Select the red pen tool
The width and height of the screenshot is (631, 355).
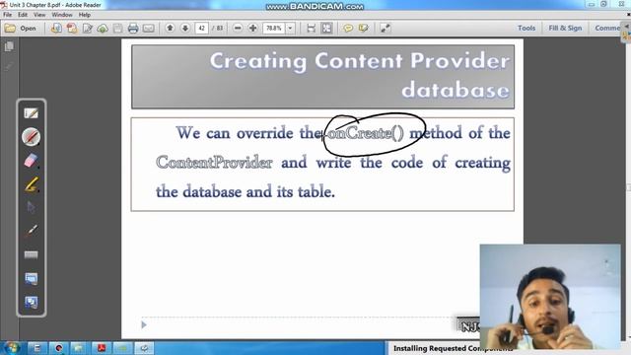click(31, 137)
